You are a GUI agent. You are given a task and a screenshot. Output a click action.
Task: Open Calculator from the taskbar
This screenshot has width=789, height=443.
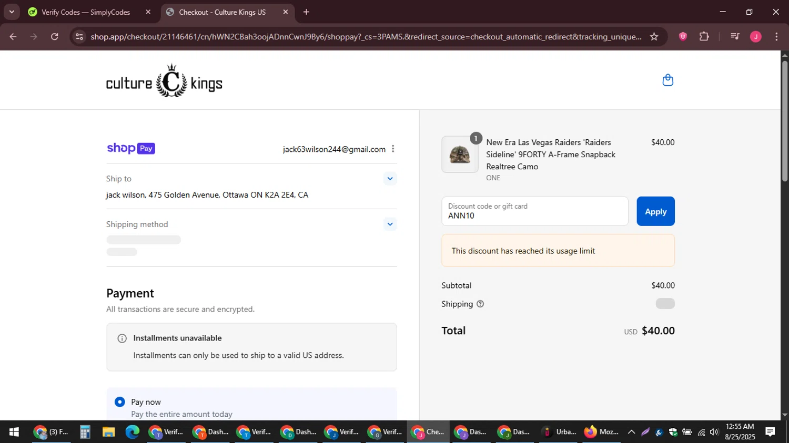click(85, 432)
